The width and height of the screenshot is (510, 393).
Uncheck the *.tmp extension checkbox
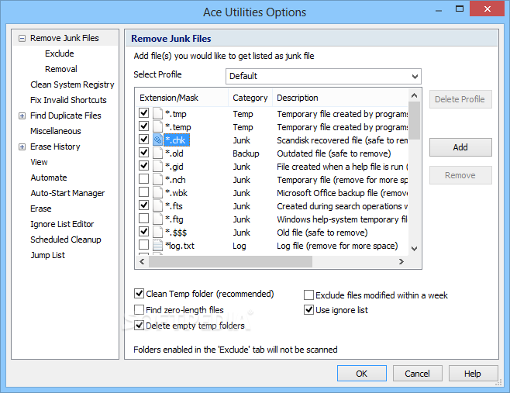143,113
